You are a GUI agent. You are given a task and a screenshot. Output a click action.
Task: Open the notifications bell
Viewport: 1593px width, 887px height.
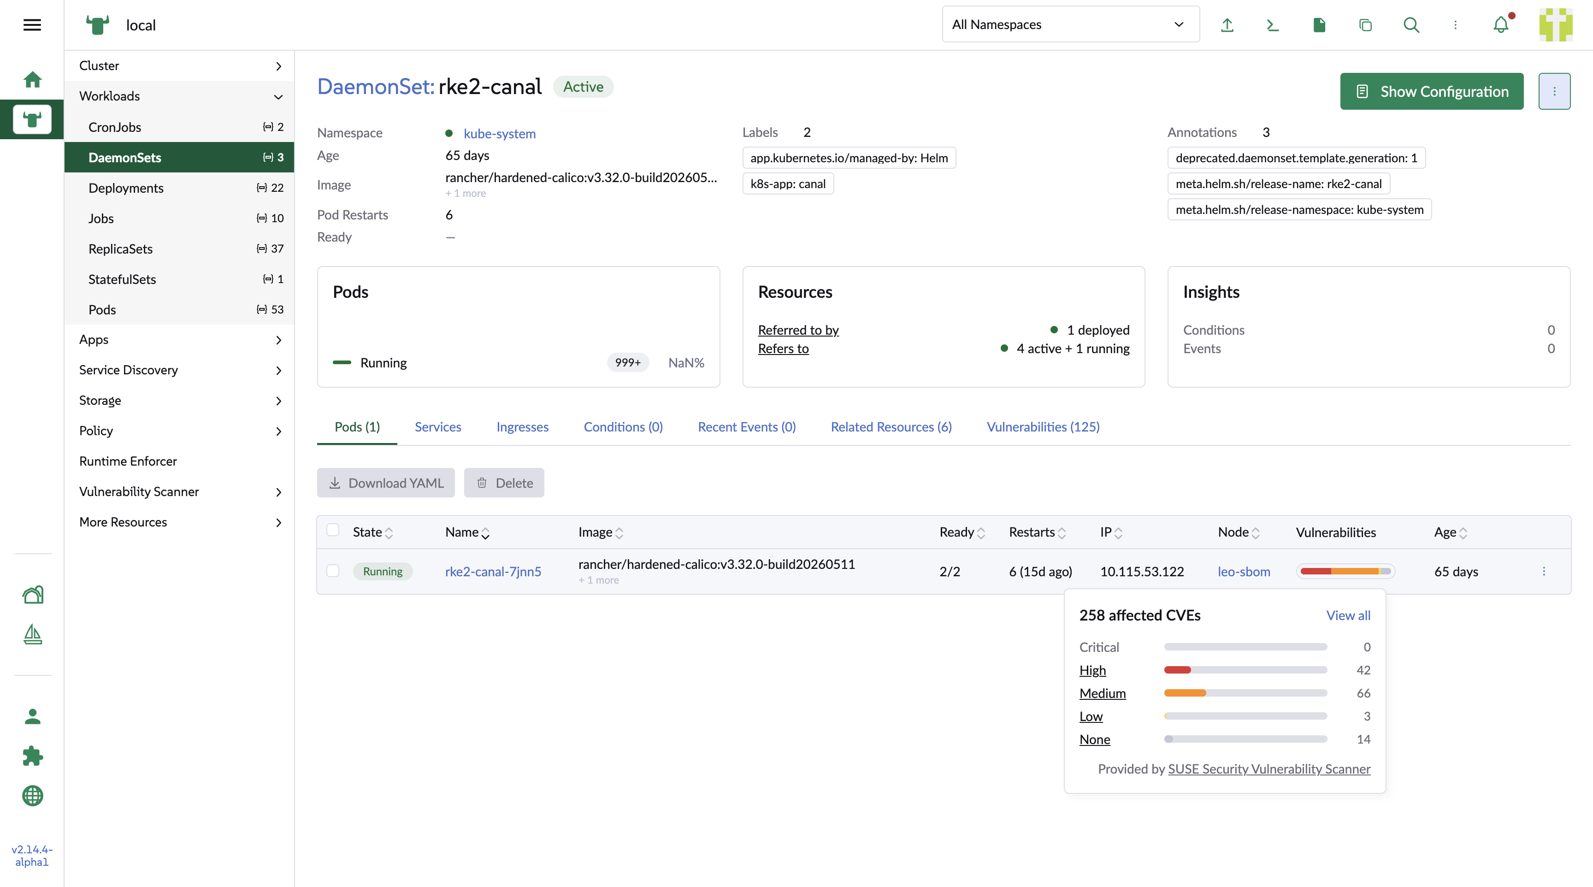[1501, 25]
